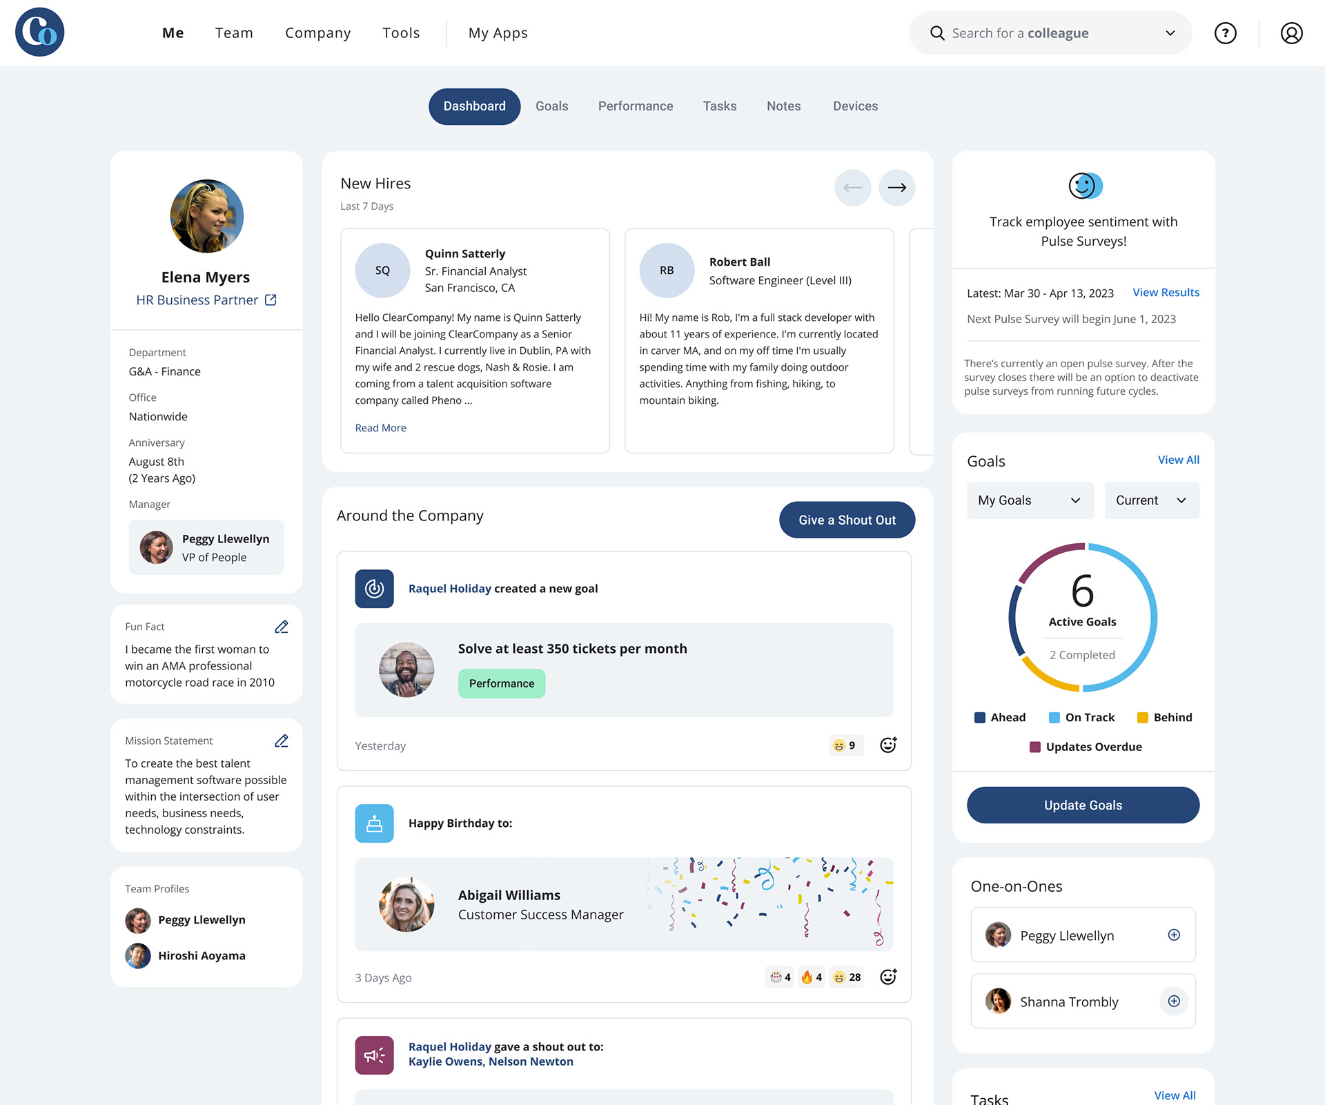Viewport: 1325px width, 1105px height.
Task: Click the SQ avatar of Quinn Satterly
Action: click(382, 271)
